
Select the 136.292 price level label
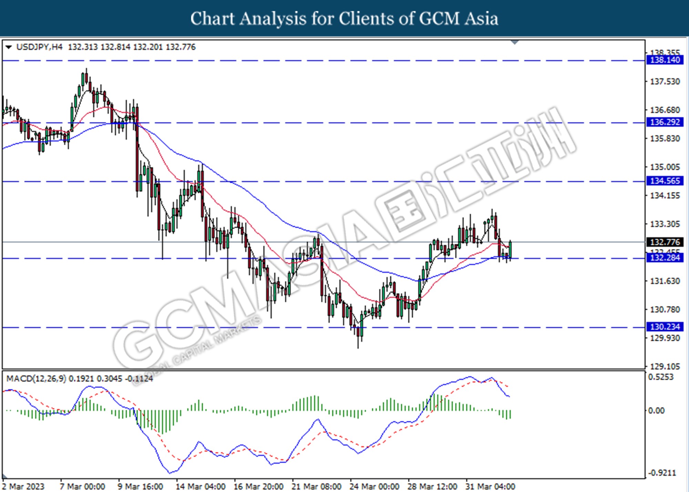665,122
